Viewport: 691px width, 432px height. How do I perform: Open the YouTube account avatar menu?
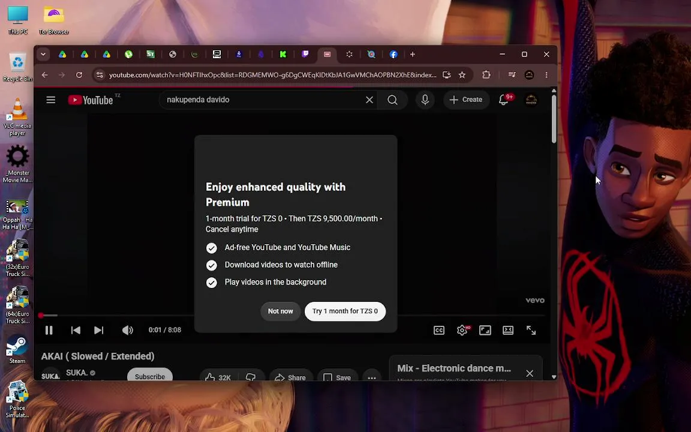coord(531,100)
